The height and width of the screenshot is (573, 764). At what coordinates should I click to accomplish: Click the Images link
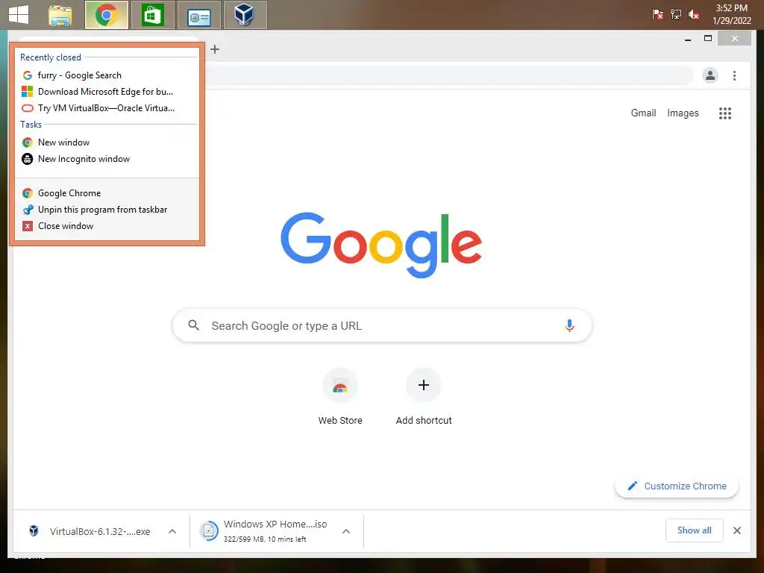click(683, 113)
